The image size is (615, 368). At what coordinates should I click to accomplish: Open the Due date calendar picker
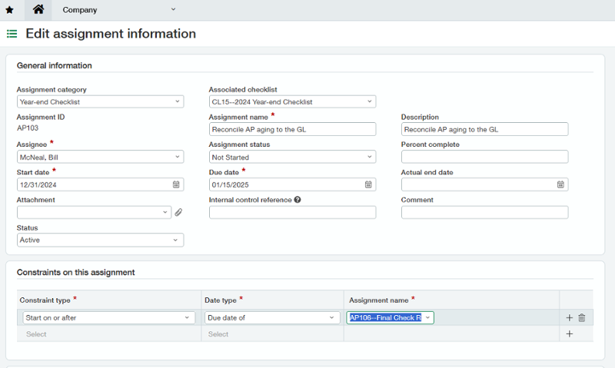point(368,184)
